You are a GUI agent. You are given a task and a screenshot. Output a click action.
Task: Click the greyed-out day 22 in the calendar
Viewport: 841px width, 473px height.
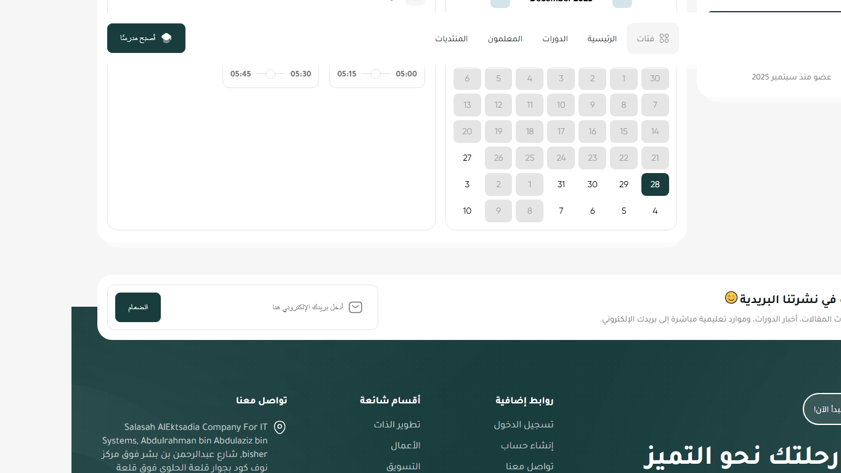pyautogui.click(x=624, y=158)
